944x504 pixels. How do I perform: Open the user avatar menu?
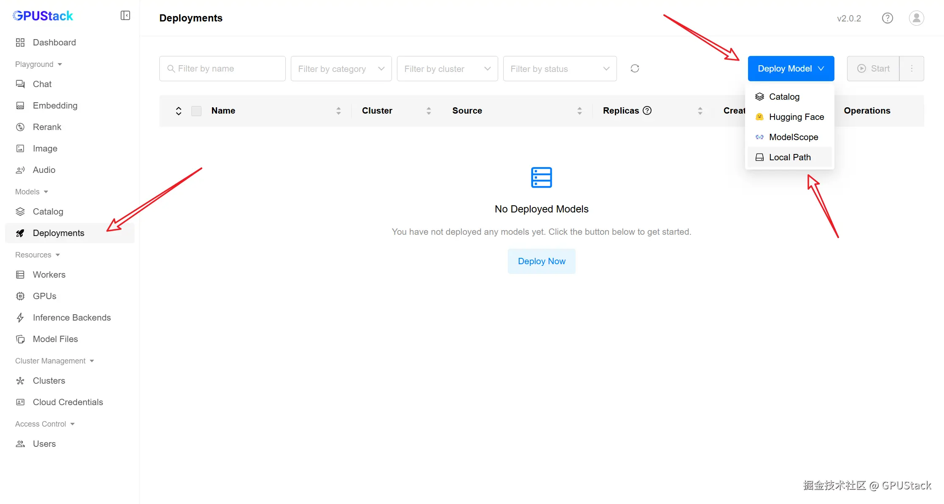click(x=916, y=18)
